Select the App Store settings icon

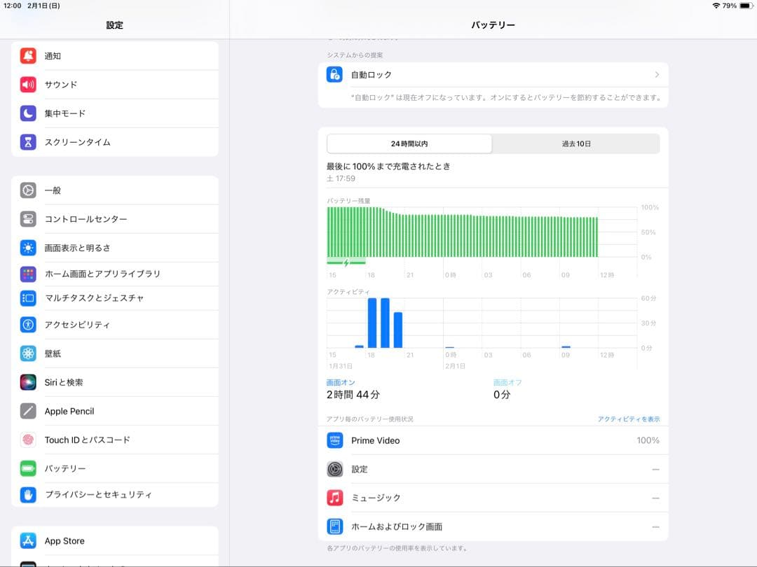click(29, 540)
